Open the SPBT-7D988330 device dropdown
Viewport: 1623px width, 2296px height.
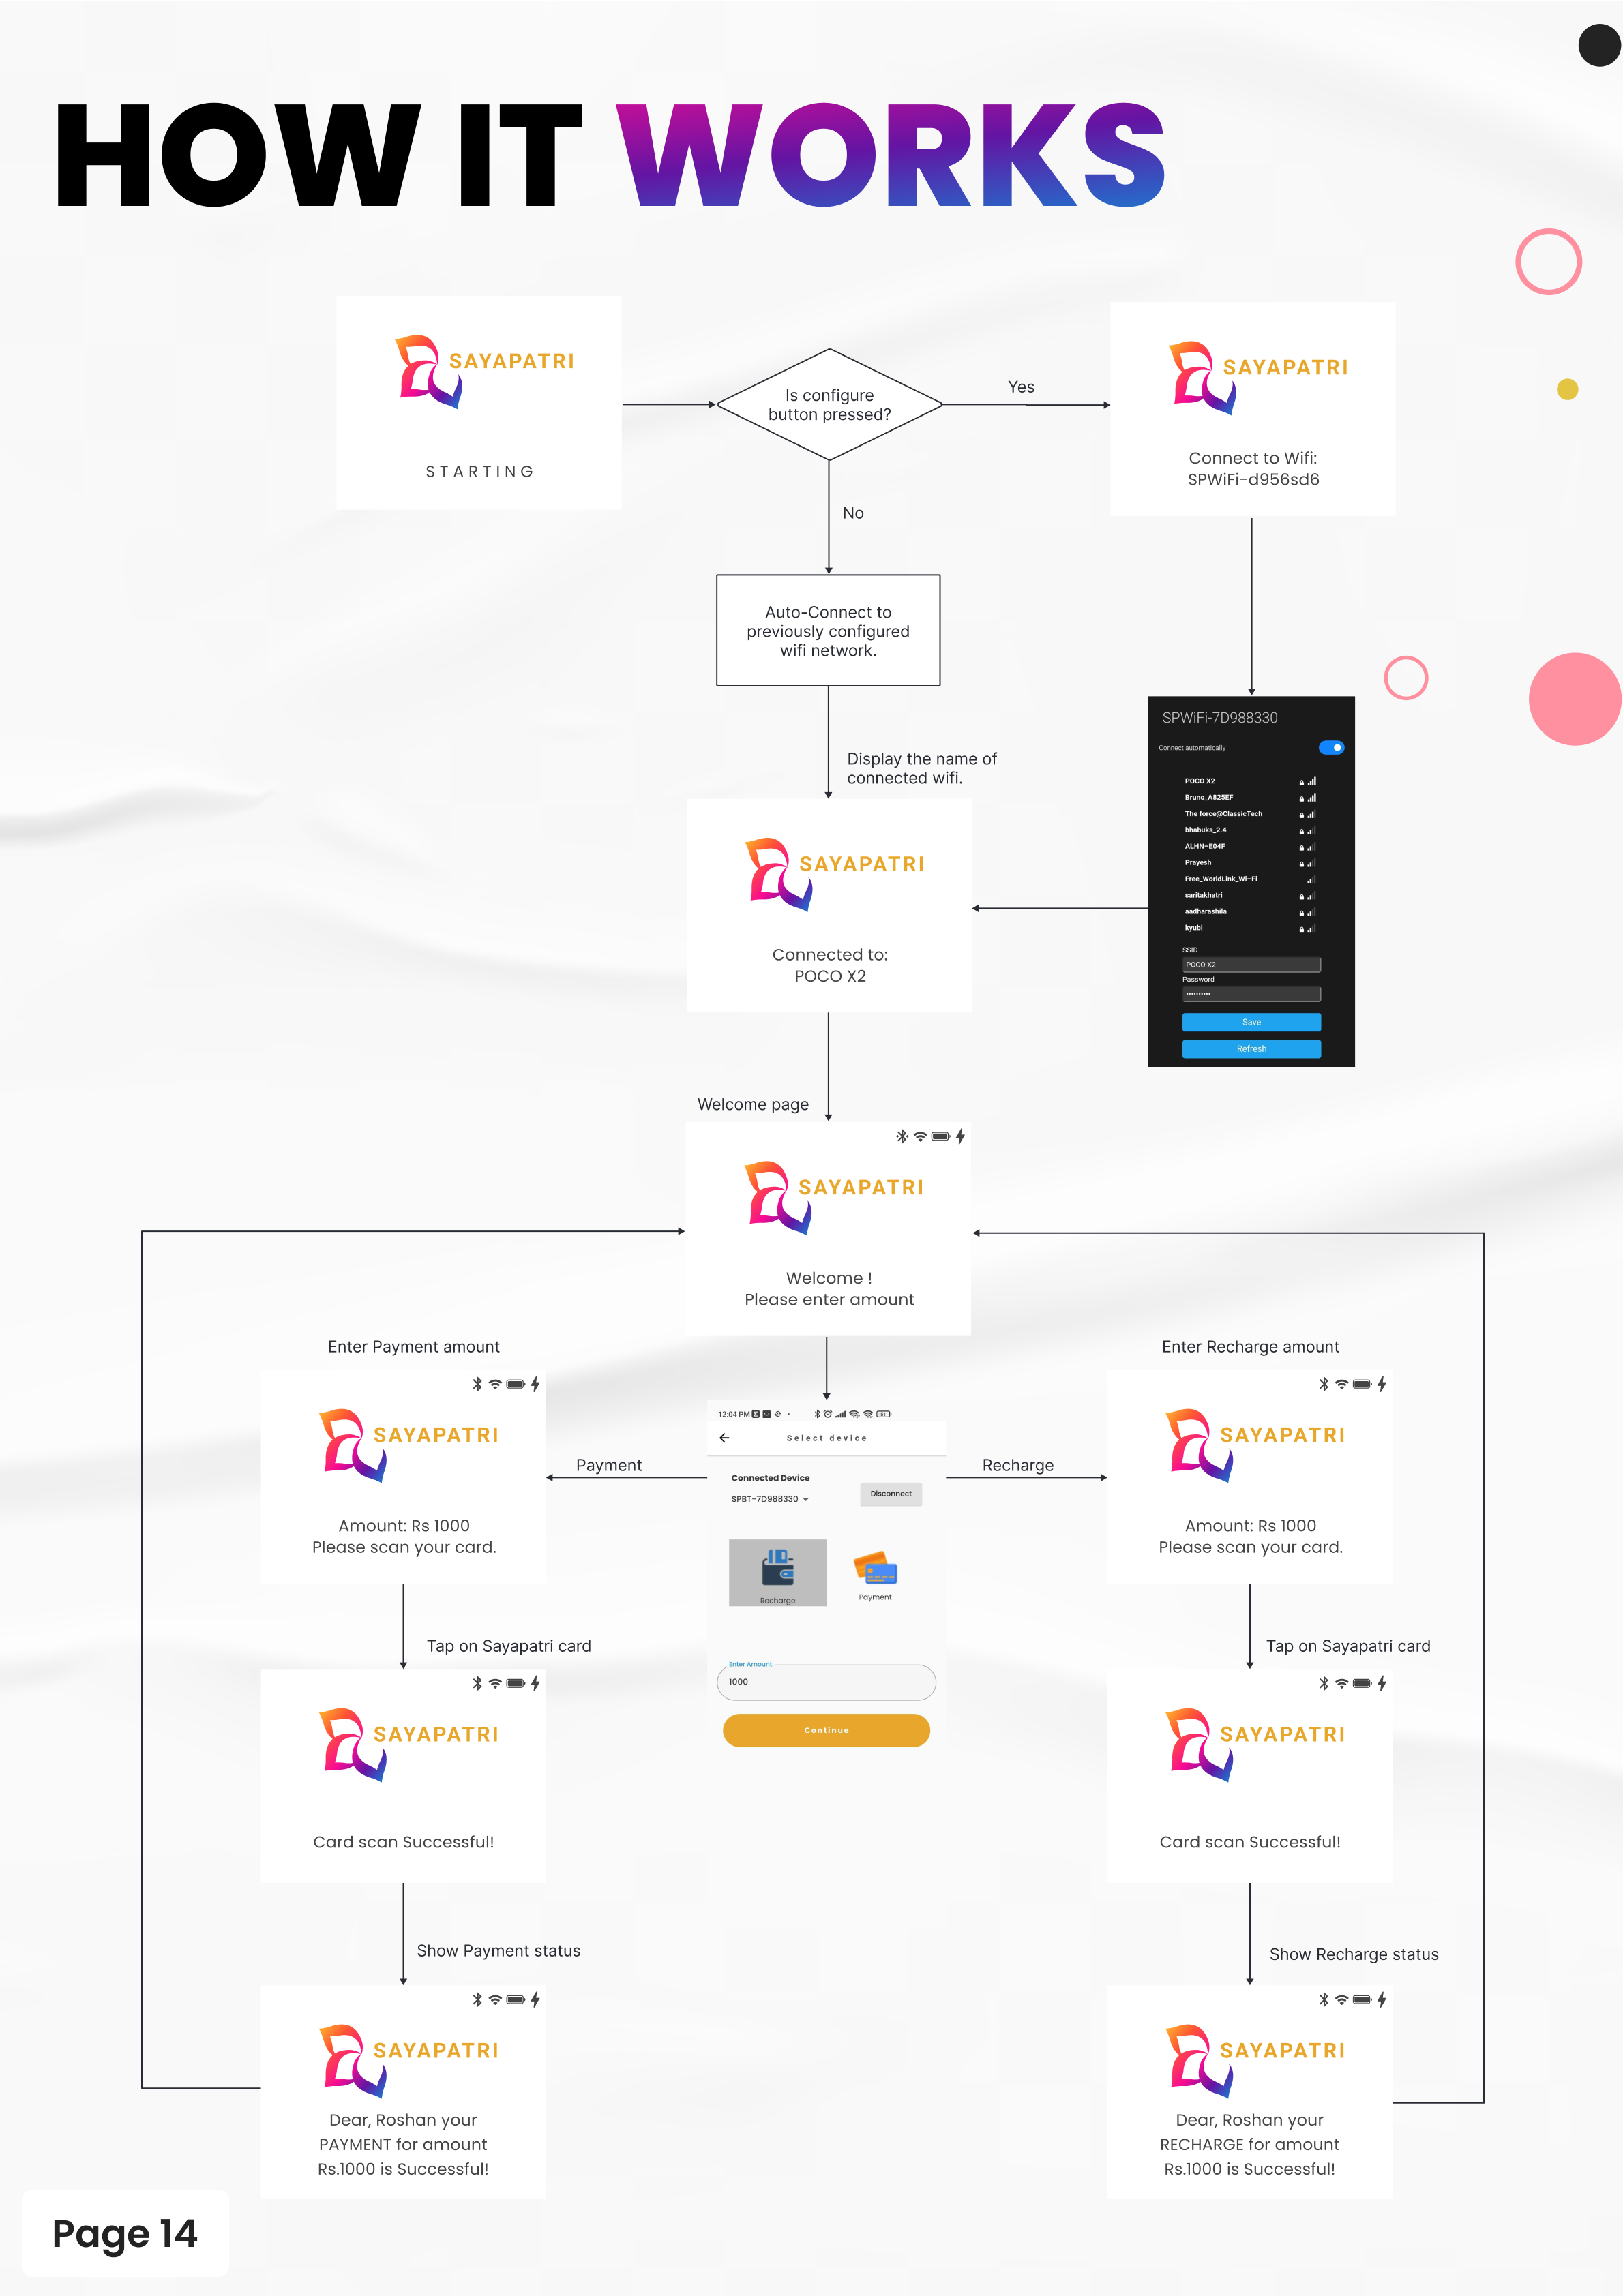click(771, 1499)
